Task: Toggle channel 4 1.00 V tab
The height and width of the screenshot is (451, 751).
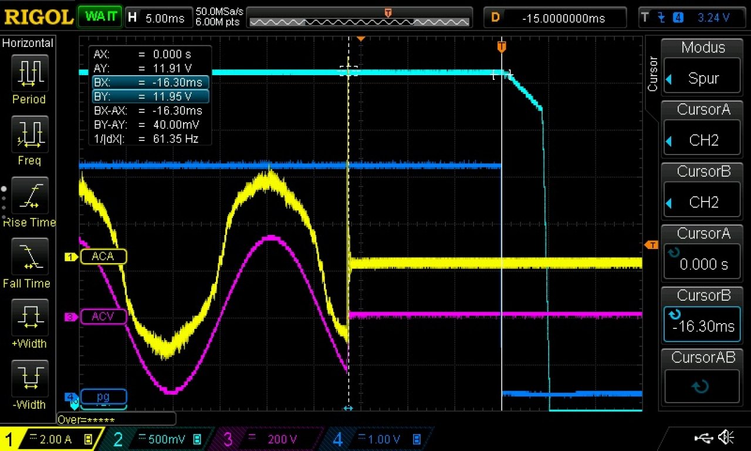Action: 377,439
